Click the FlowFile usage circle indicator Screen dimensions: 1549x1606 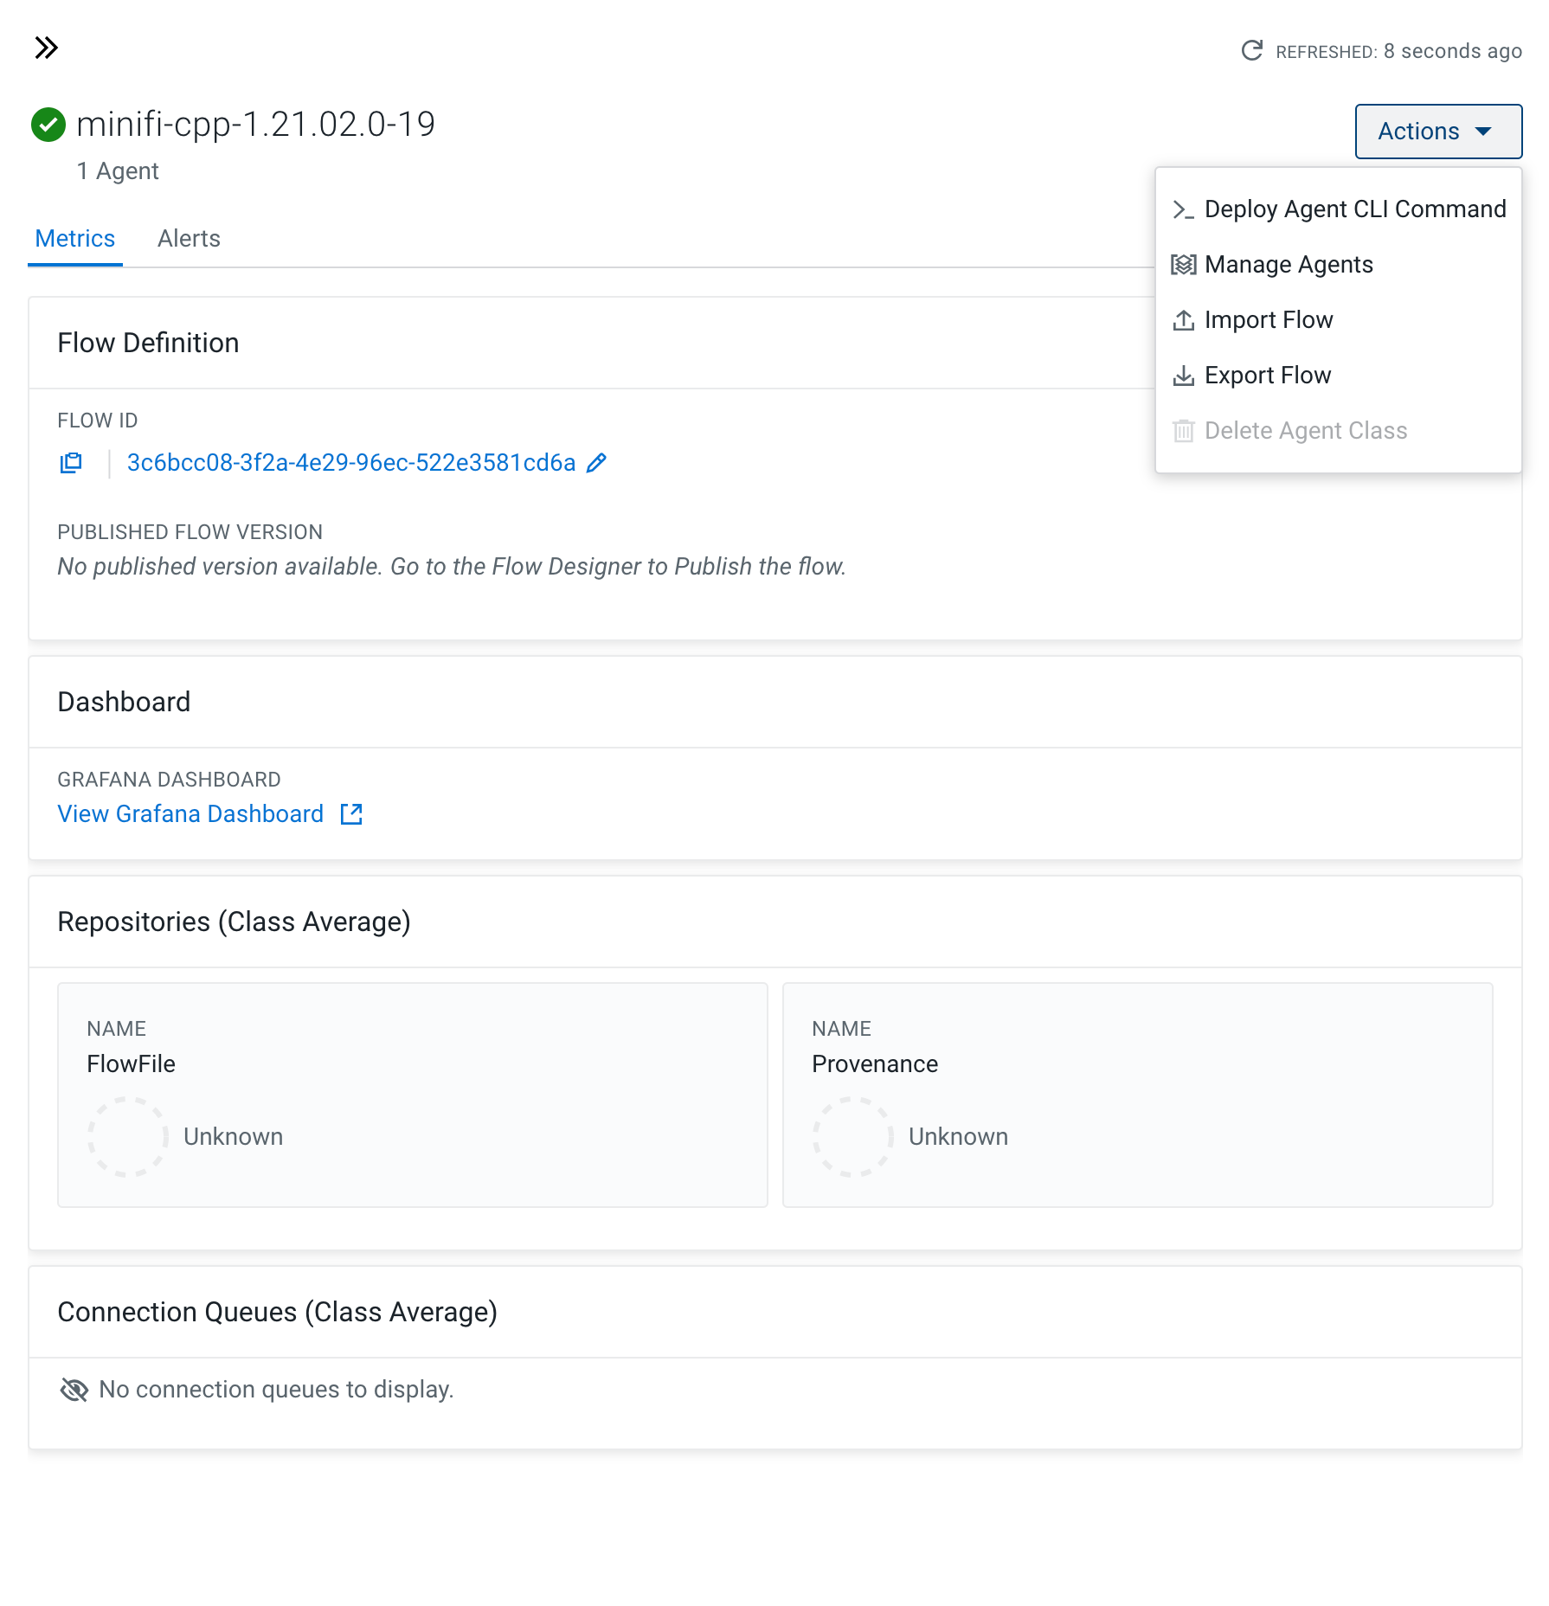coord(128,1137)
